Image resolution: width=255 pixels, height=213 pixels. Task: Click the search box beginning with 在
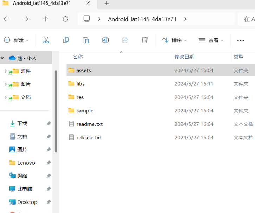246,19
